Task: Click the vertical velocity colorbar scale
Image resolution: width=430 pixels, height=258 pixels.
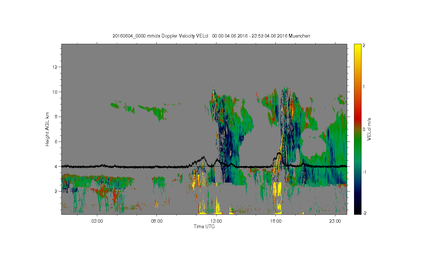Action: click(357, 129)
